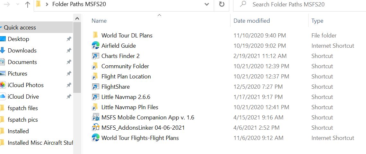
Task: Select the Little Navmap 2.6.6 icon
Action: (96, 97)
